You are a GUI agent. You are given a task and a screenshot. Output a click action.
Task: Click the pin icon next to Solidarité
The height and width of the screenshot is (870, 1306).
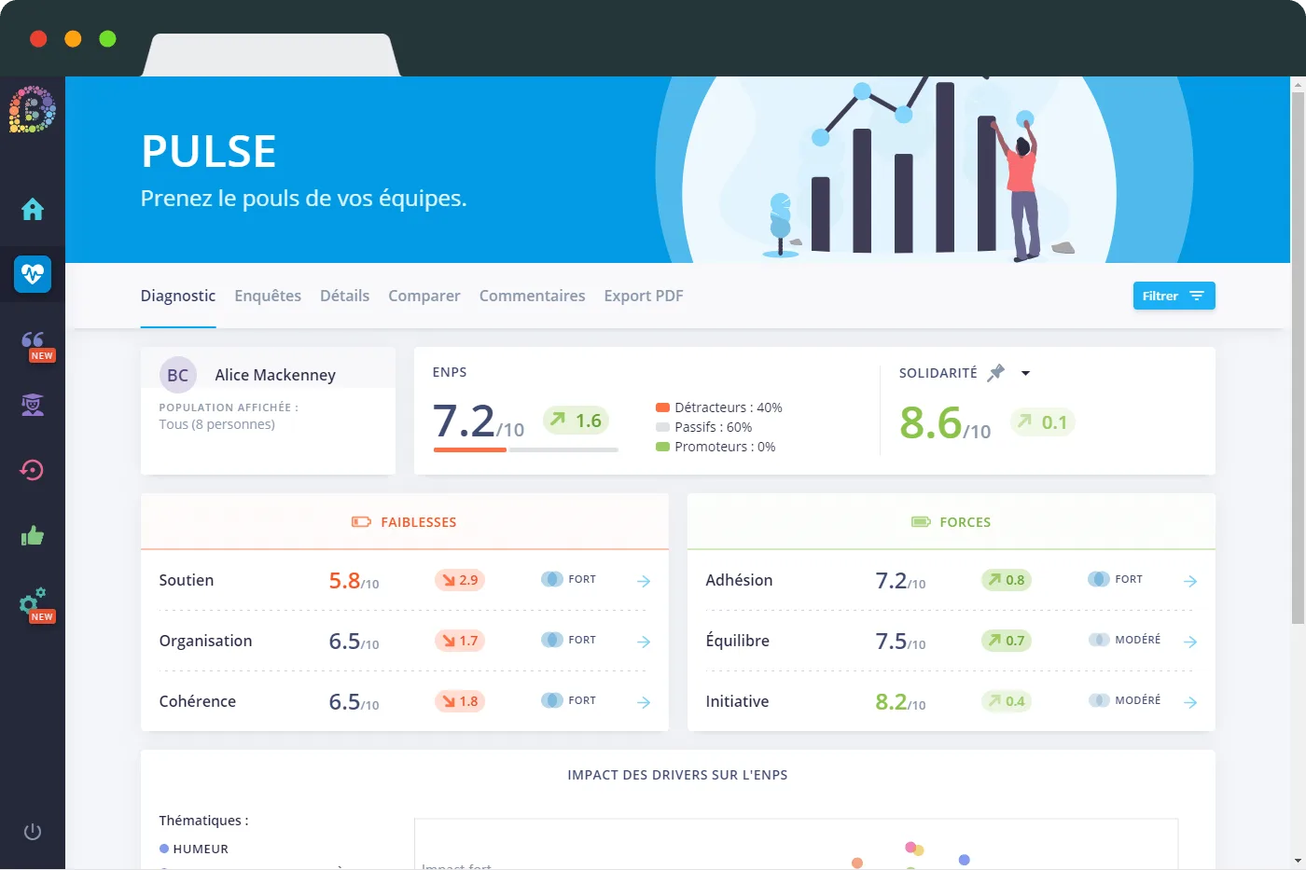coord(996,373)
